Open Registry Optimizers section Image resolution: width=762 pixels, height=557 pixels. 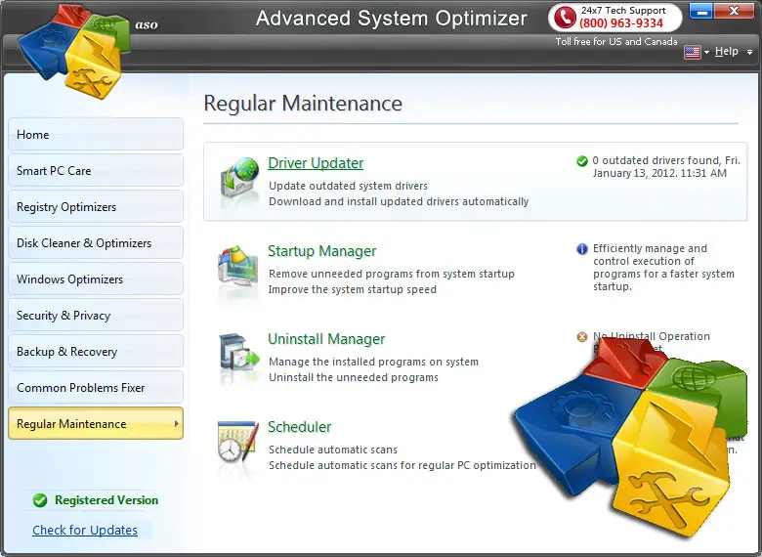point(96,206)
